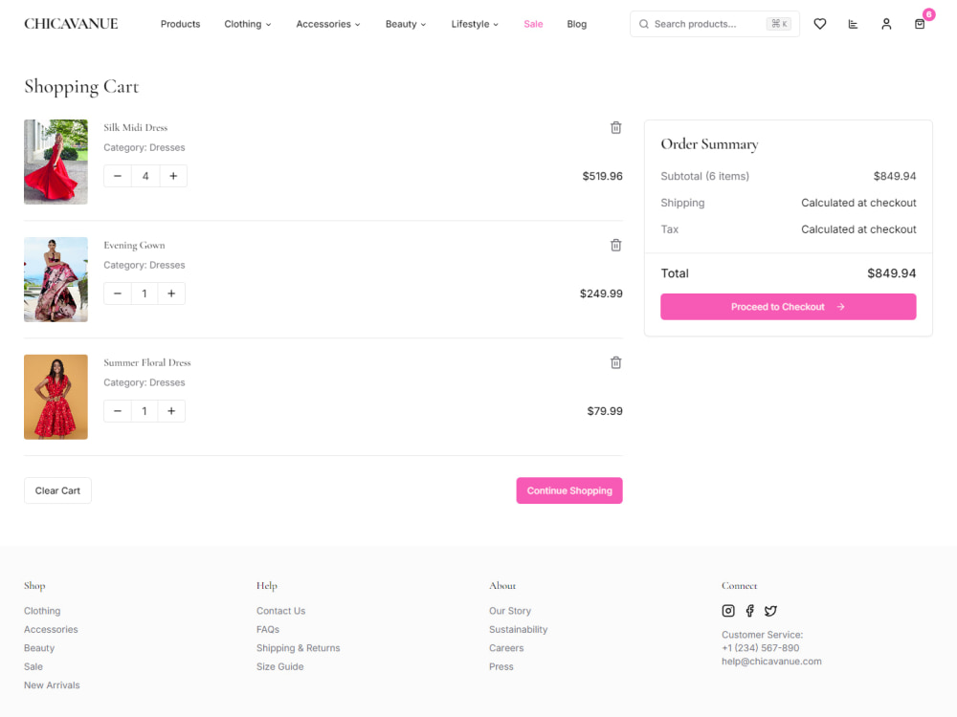Screen dimensions: 957x717
Task: Open footer Accessories link
Action: (51, 629)
